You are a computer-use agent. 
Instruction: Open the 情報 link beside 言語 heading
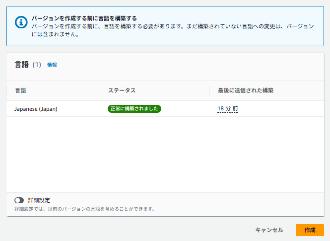[x=52, y=65]
